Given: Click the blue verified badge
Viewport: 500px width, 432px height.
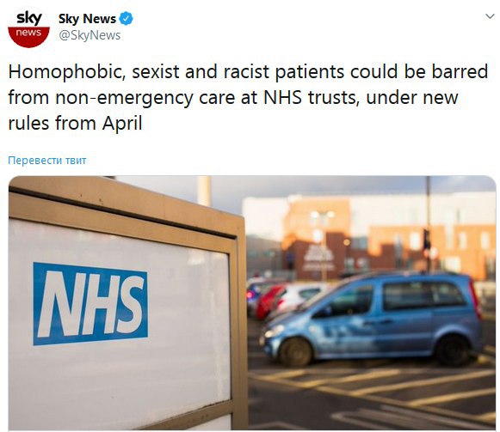Looking at the screenshot, I should (126, 18).
